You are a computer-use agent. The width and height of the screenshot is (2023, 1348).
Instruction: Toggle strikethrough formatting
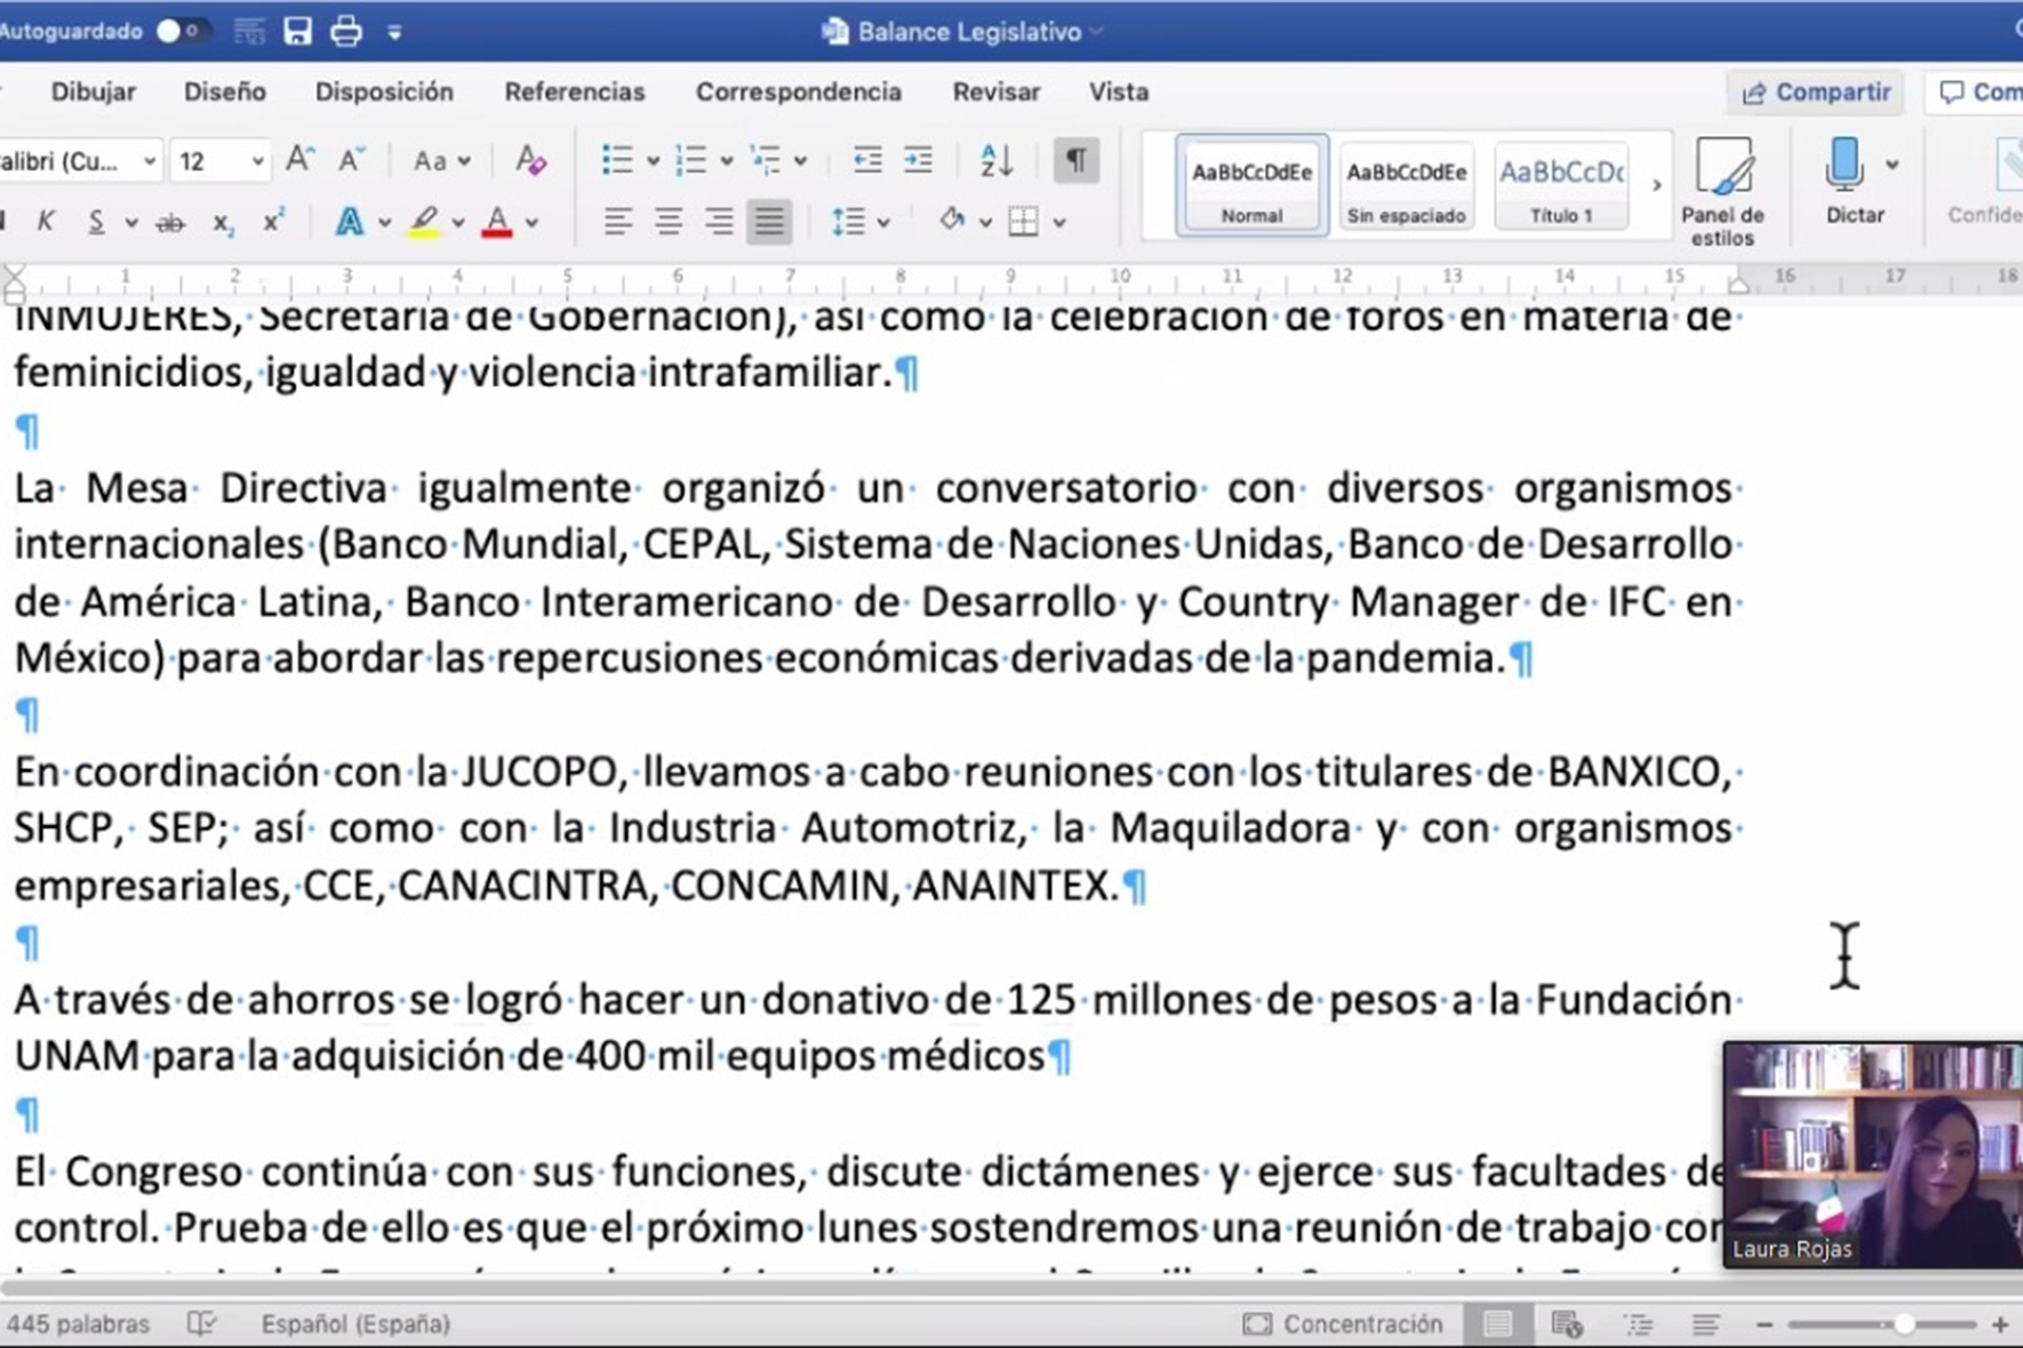pos(170,224)
